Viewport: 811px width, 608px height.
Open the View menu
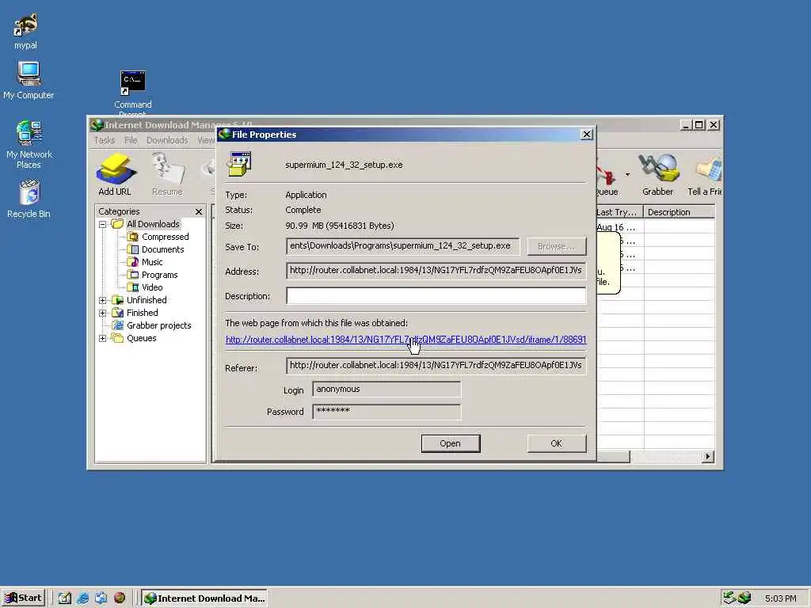coord(206,140)
